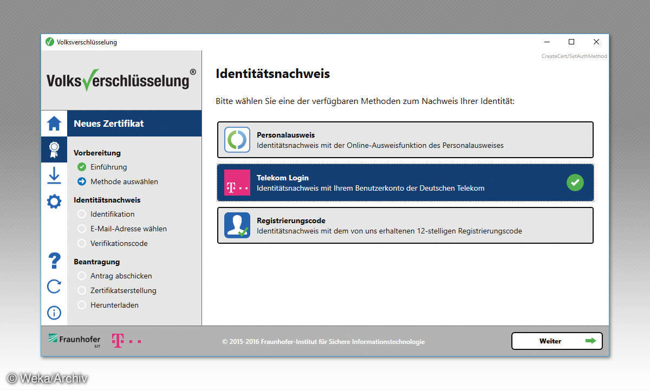Click the circle beside Verifikationscode
The image size is (650, 390).
(x=82, y=243)
